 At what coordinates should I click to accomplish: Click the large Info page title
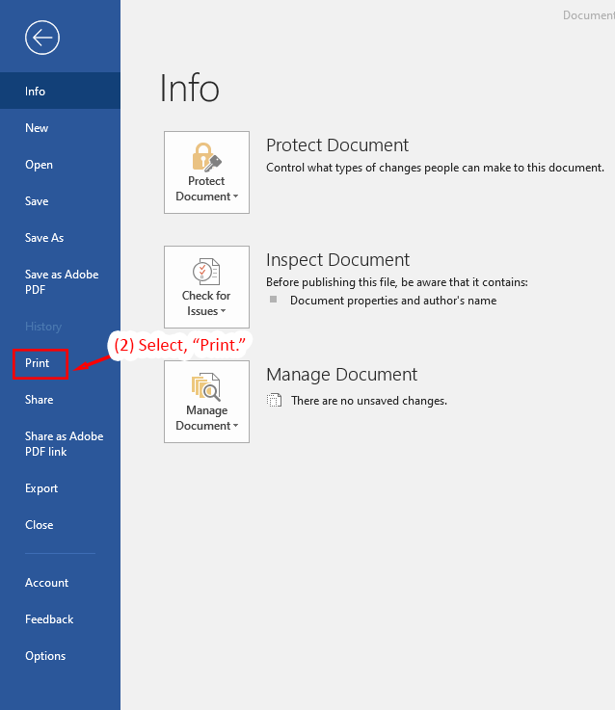(x=190, y=88)
